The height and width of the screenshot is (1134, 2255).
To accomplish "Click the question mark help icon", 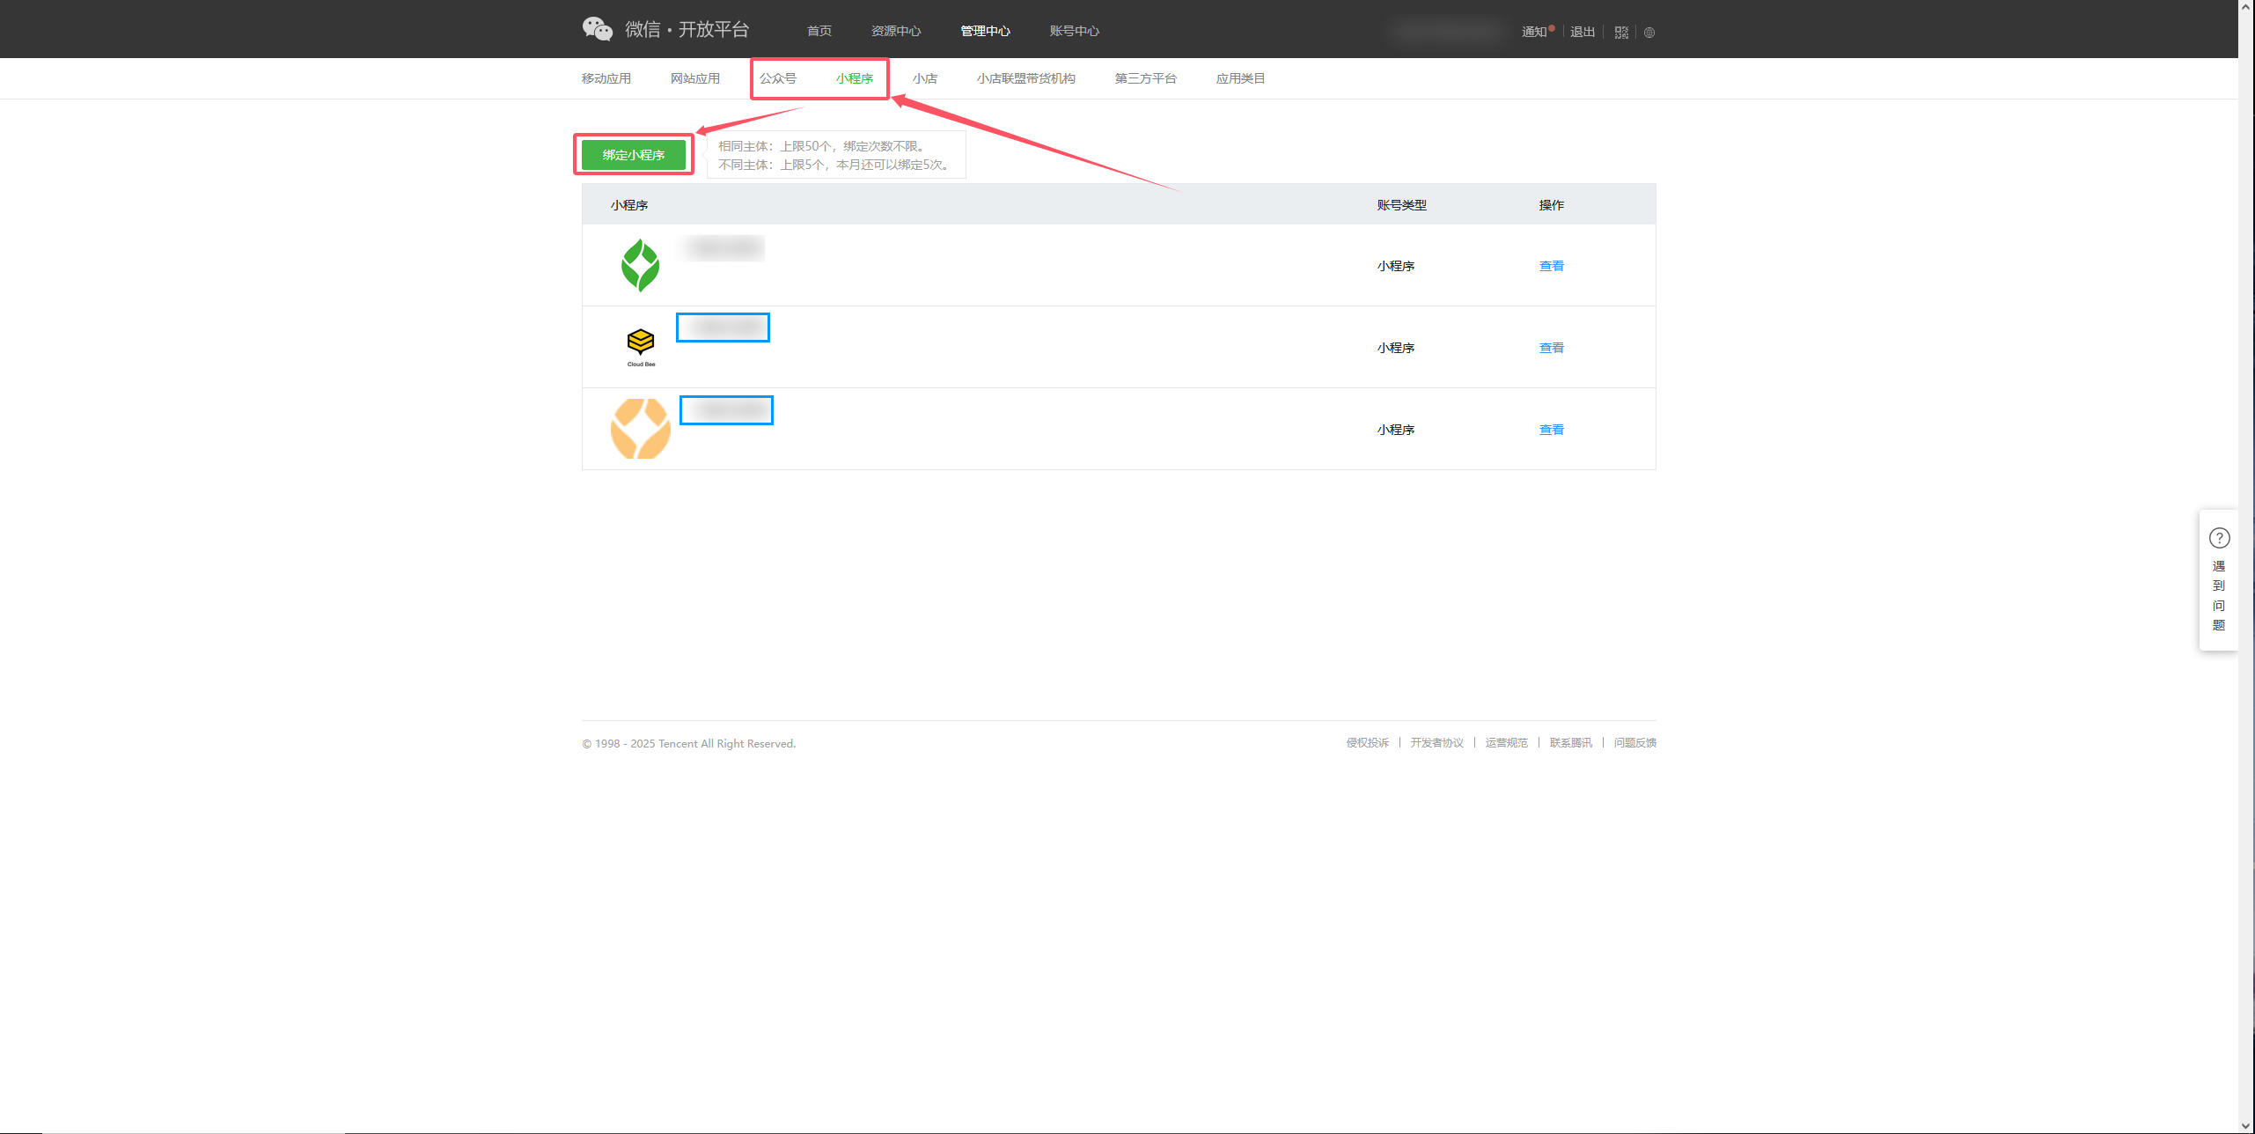I will [x=2219, y=538].
